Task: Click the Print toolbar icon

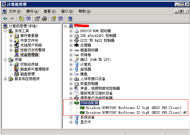Action: coord(44,19)
